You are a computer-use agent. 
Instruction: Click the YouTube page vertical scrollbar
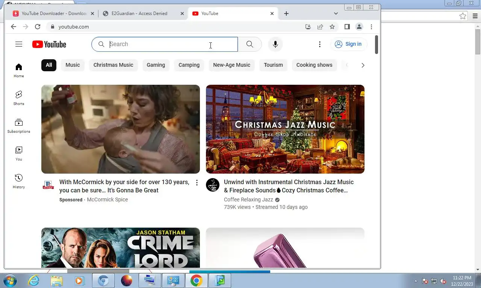pyautogui.click(x=377, y=45)
